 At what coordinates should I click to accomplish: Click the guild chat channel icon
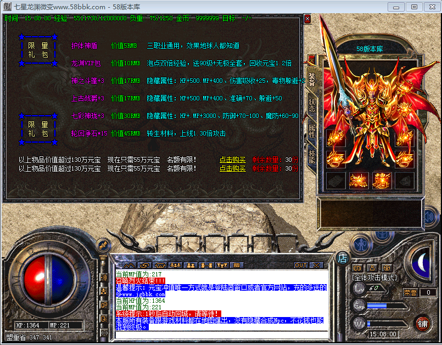point(104,319)
